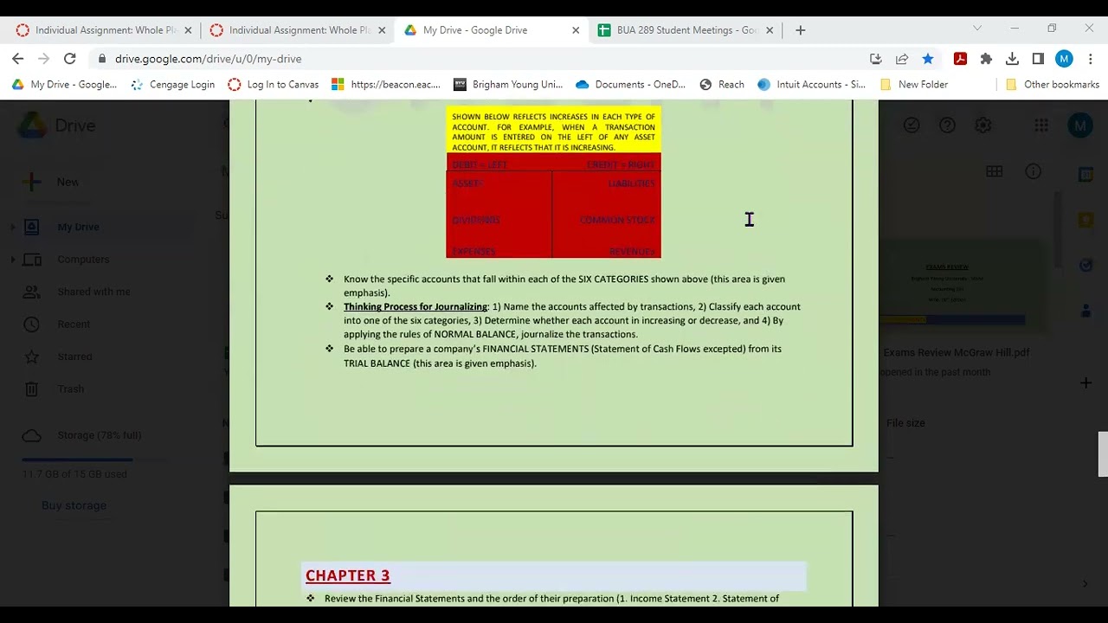Select the My Drive - Google Drive tab

[x=492, y=29]
